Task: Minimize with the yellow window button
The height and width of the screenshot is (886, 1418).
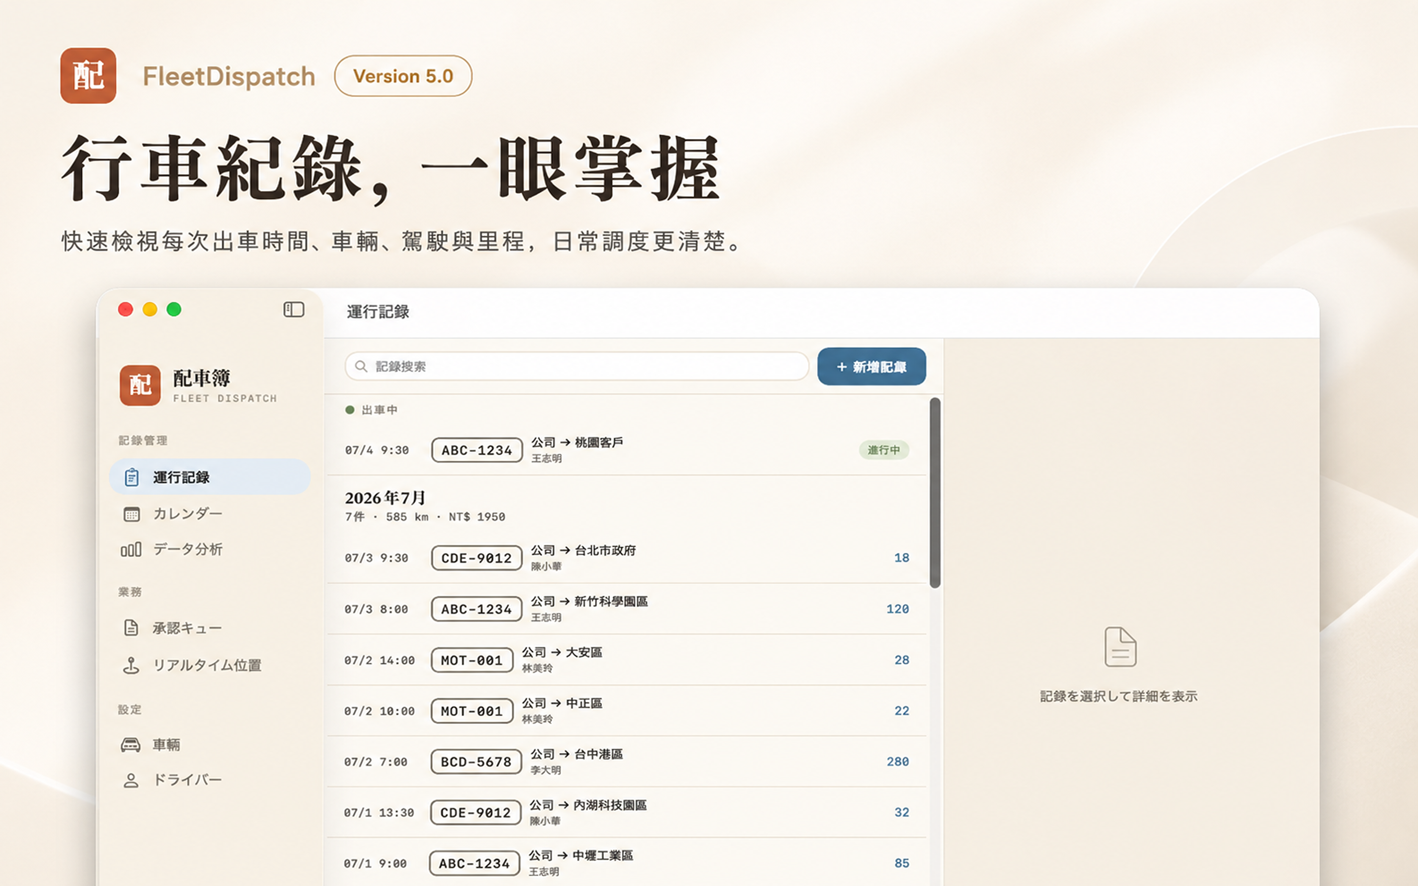Action: point(150,310)
